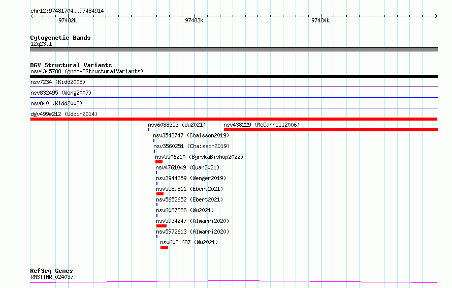Click the RMST|NR_024037 RefSeq gene label
The image size is (452, 288).
52,277
